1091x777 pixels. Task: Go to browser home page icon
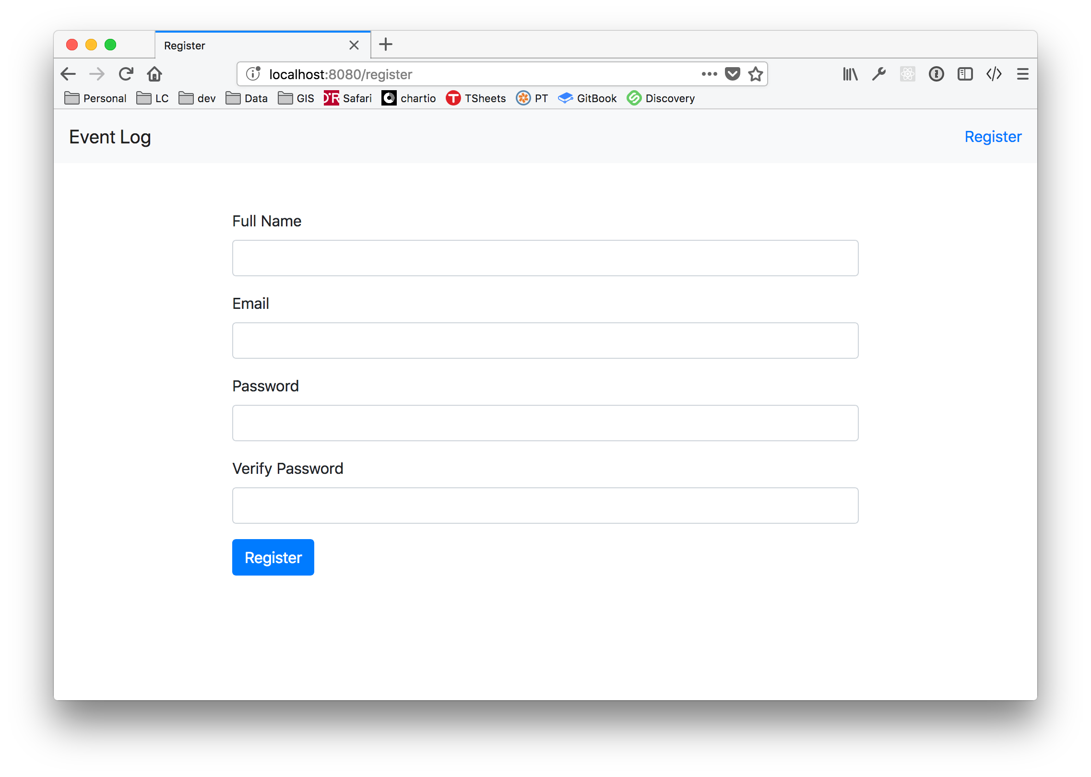pyautogui.click(x=154, y=74)
